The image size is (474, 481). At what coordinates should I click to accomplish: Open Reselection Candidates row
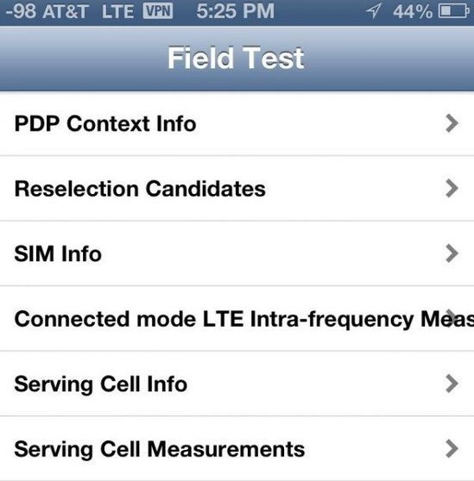237,189
